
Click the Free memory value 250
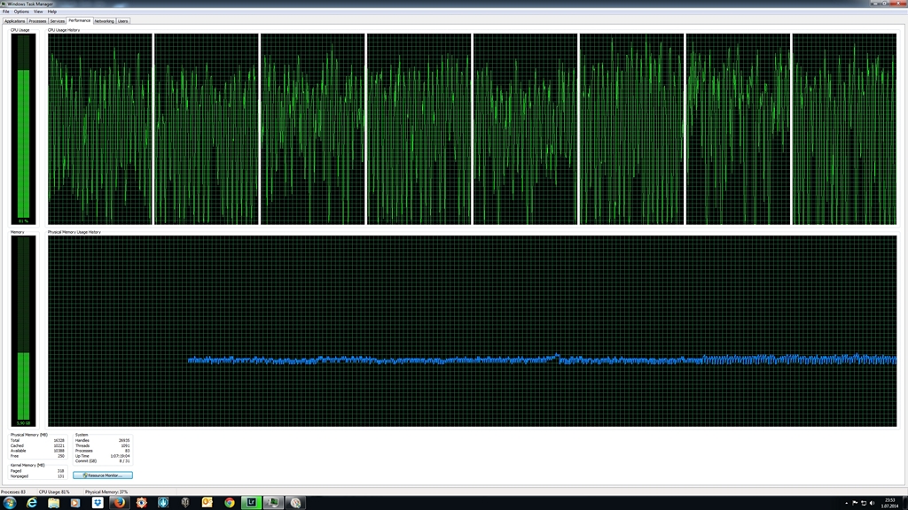click(61, 456)
